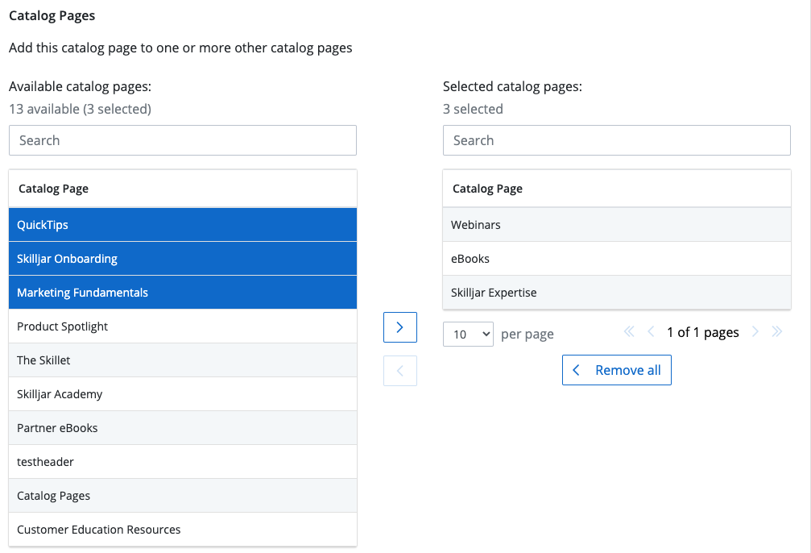Select the Product Spotlight row
The image size is (811, 553).
(x=183, y=326)
